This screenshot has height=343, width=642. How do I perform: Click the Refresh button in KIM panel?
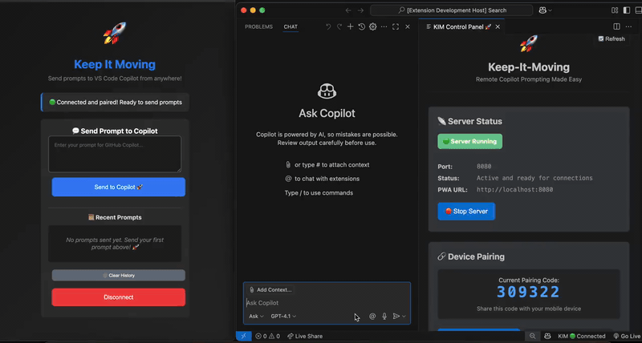(612, 38)
